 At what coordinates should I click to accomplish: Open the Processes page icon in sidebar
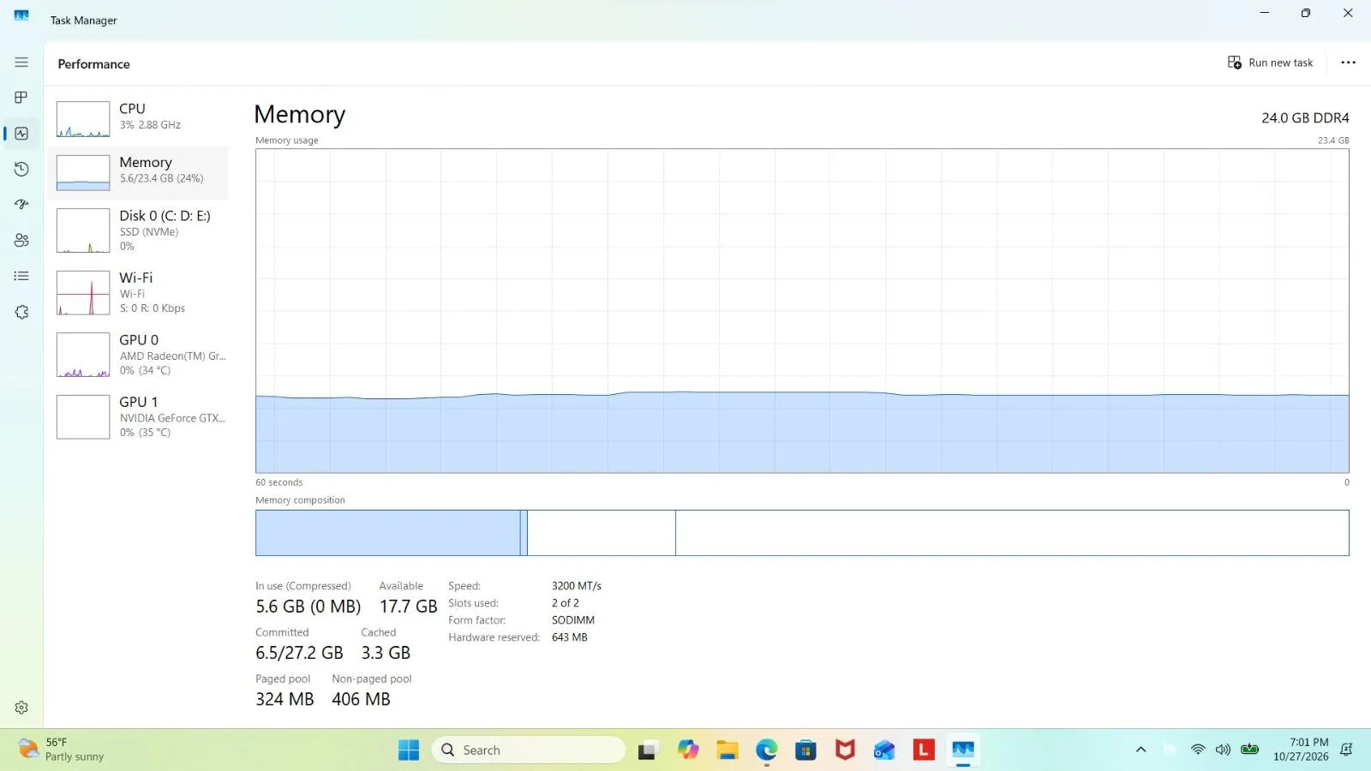[21, 98]
